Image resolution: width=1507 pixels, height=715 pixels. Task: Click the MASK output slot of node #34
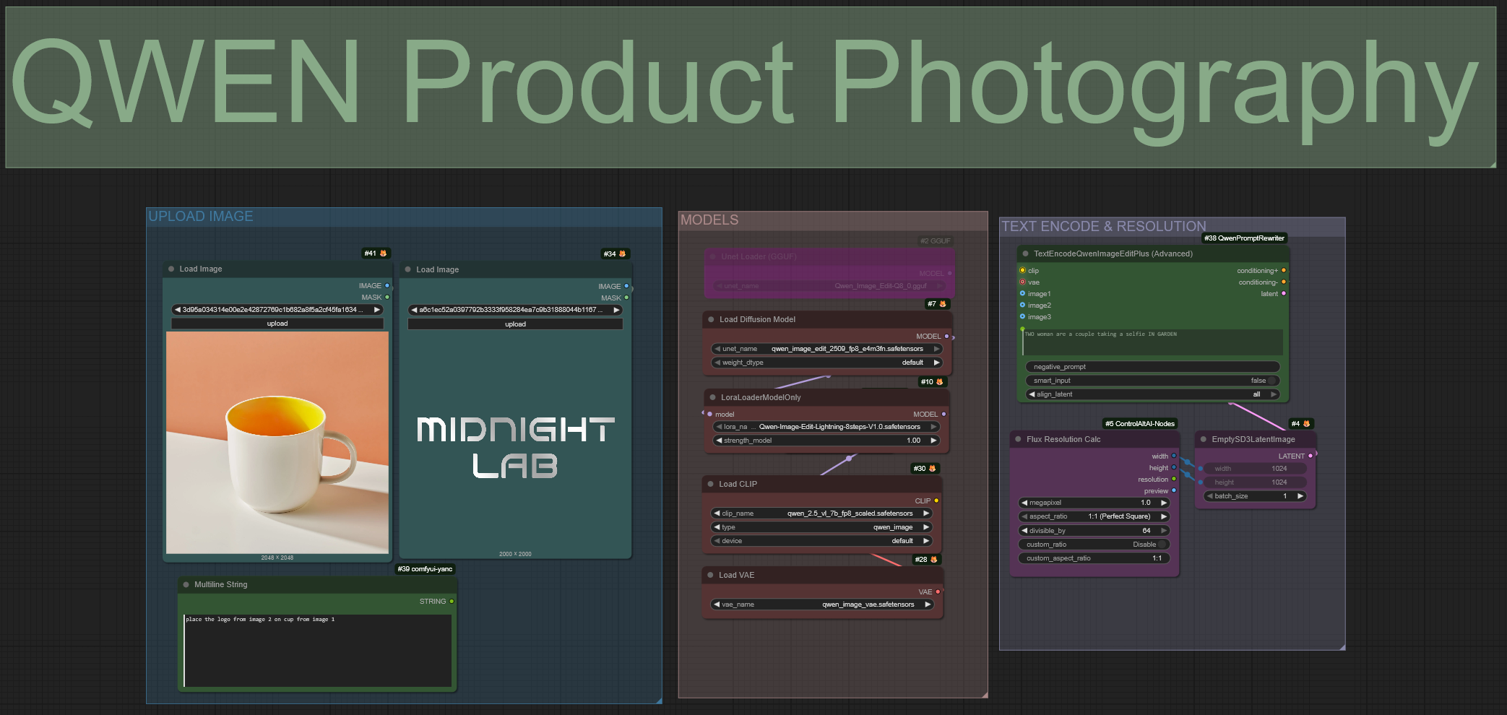point(626,298)
